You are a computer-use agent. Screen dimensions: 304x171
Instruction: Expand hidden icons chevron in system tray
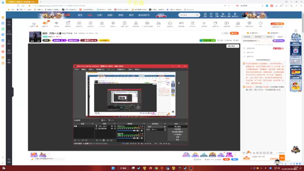(x=251, y=168)
